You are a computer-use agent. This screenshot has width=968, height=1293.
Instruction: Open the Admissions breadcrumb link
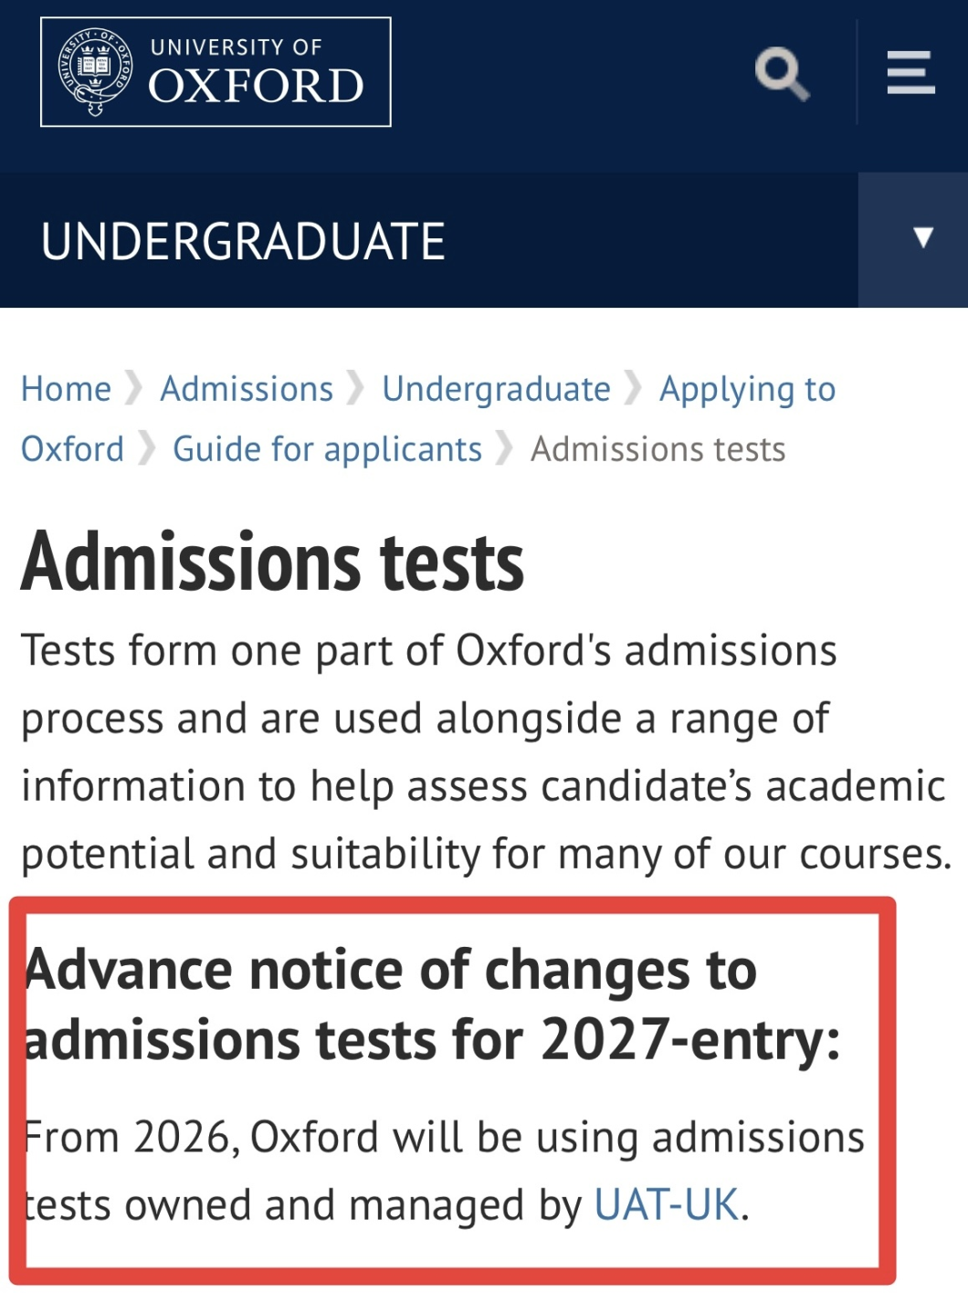[x=247, y=388]
